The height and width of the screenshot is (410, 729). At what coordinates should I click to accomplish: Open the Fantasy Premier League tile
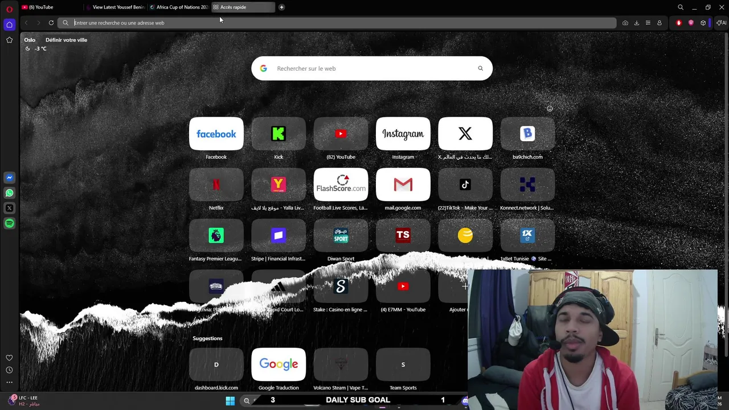click(216, 235)
